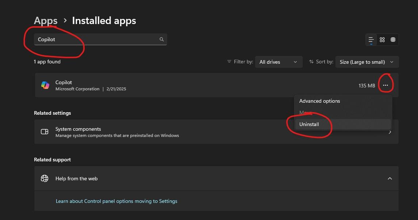The height and width of the screenshot is (220, 418).
Task: Click the search magnifier icon
Action: (x=162, y=39)
